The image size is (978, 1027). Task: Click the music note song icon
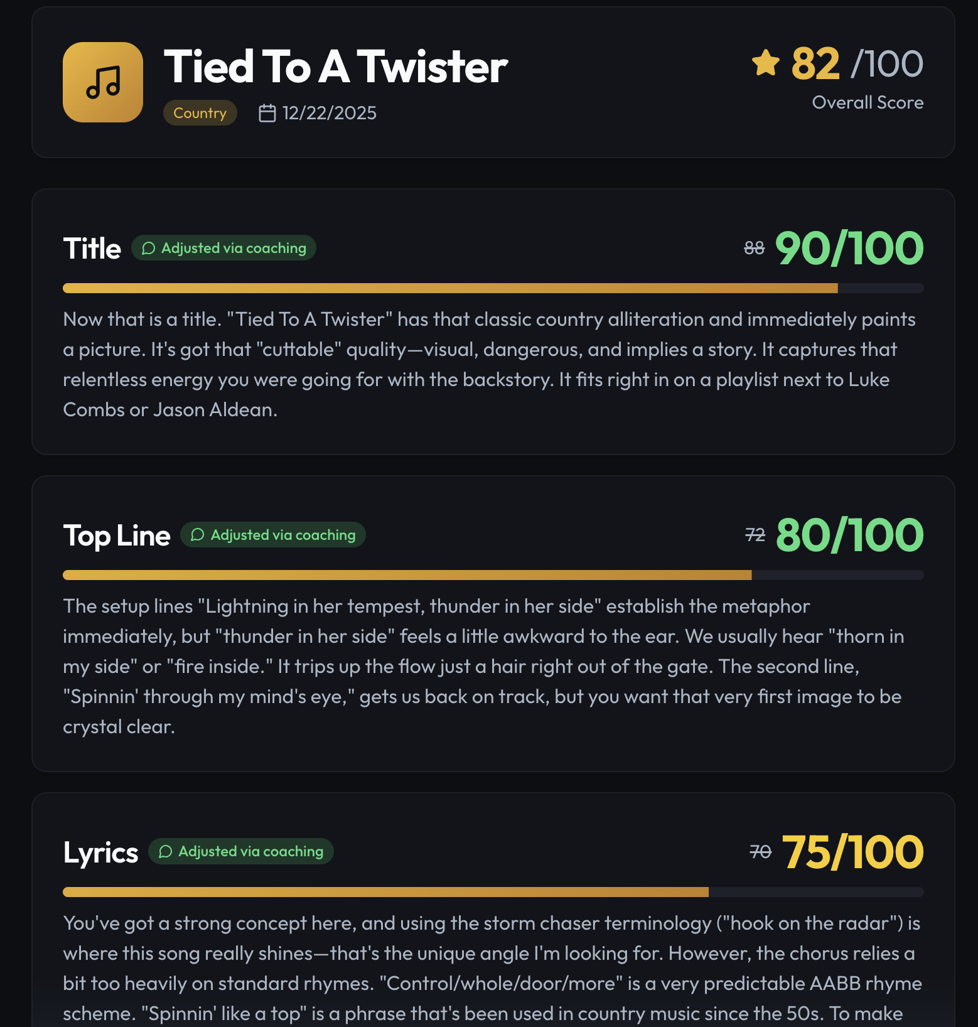[103, 82]
